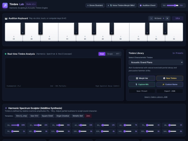Image resolution: width=188 pixels, height=141 pixels.
Task: Adjust the 12f₀ harmonic slider
Action: (83, 131)
